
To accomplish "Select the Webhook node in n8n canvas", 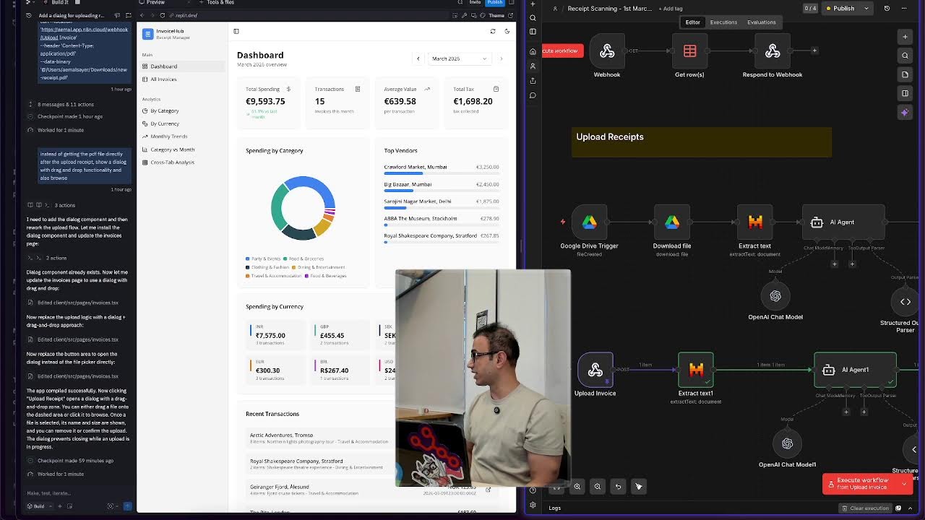I will tap(607, 51).
